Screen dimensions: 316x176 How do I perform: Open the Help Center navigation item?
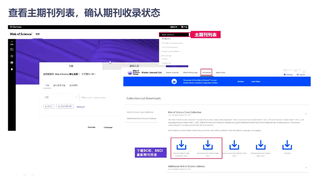click(221, 73)
